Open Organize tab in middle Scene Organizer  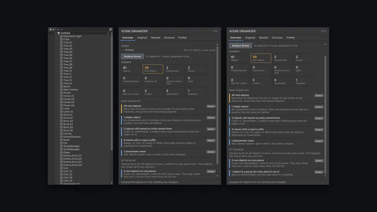pyautogui.click(x=142, y=38)
